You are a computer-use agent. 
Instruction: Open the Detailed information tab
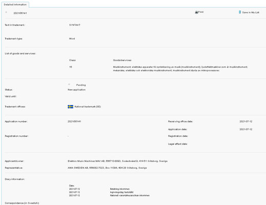15,5
